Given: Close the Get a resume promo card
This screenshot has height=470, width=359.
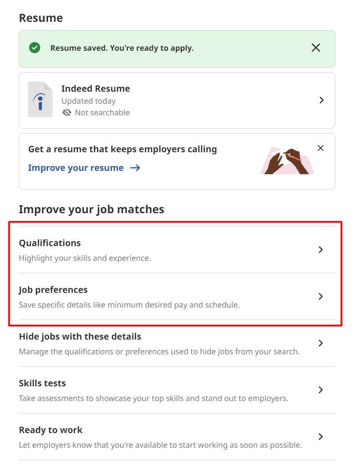Looking at the screenshot, I should click(321, 148).
